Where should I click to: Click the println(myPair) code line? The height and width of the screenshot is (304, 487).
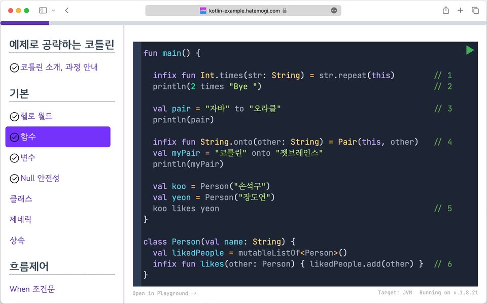188,164
